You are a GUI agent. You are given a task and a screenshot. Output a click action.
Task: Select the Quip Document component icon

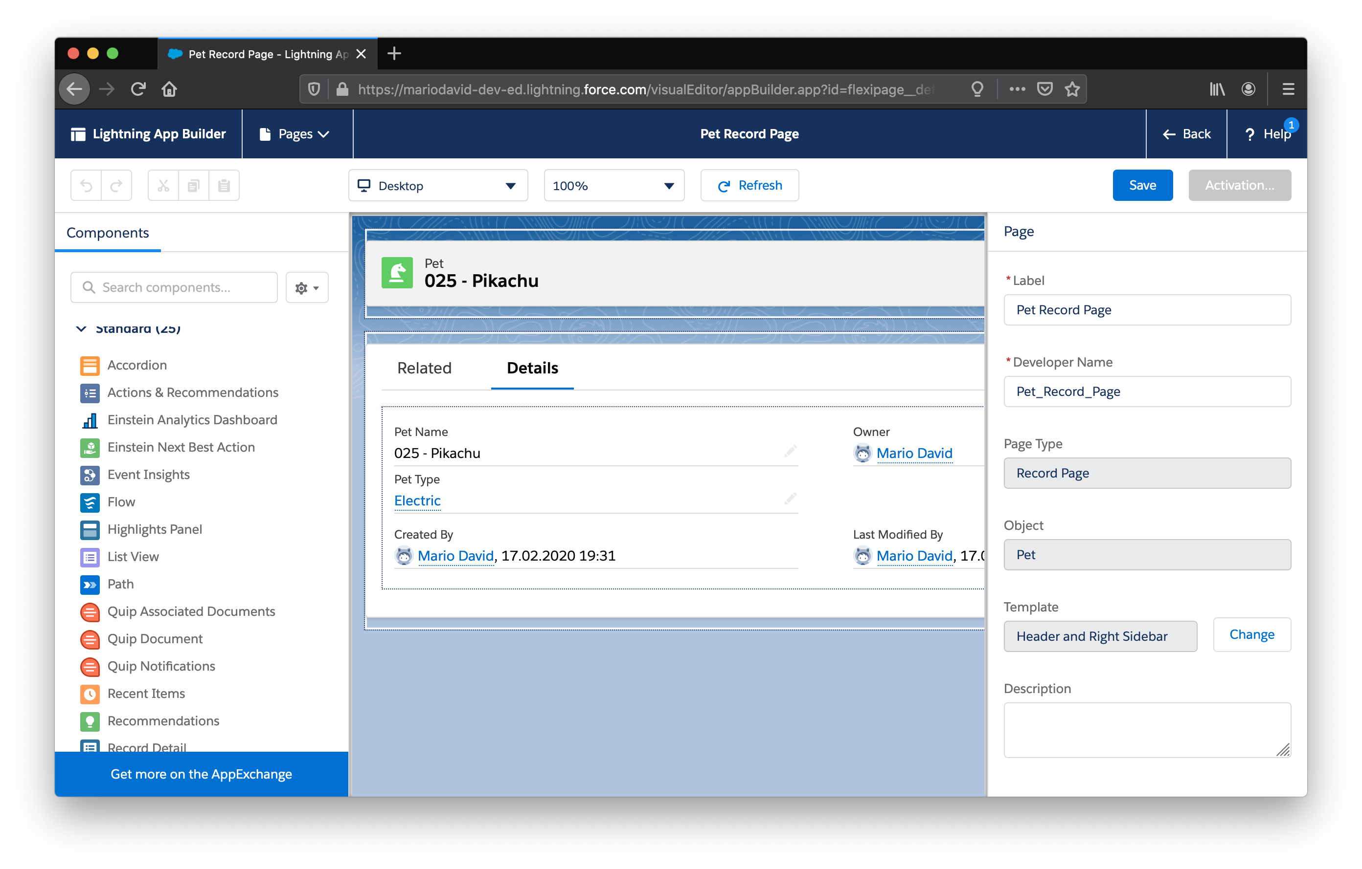[90, 639]
